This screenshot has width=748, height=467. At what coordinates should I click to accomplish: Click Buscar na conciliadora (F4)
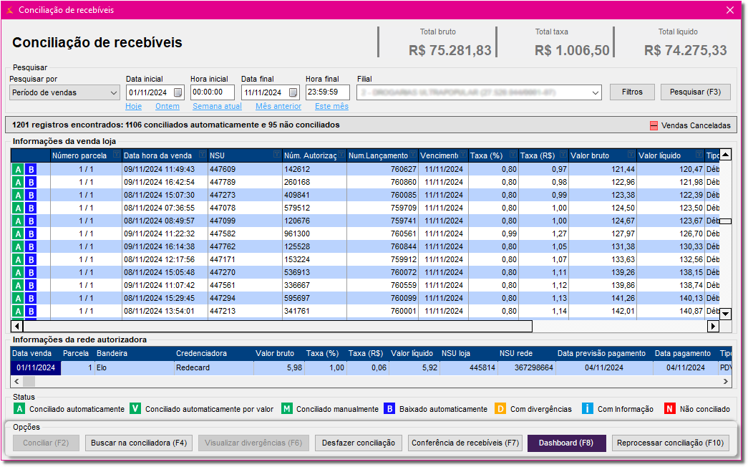139,443
